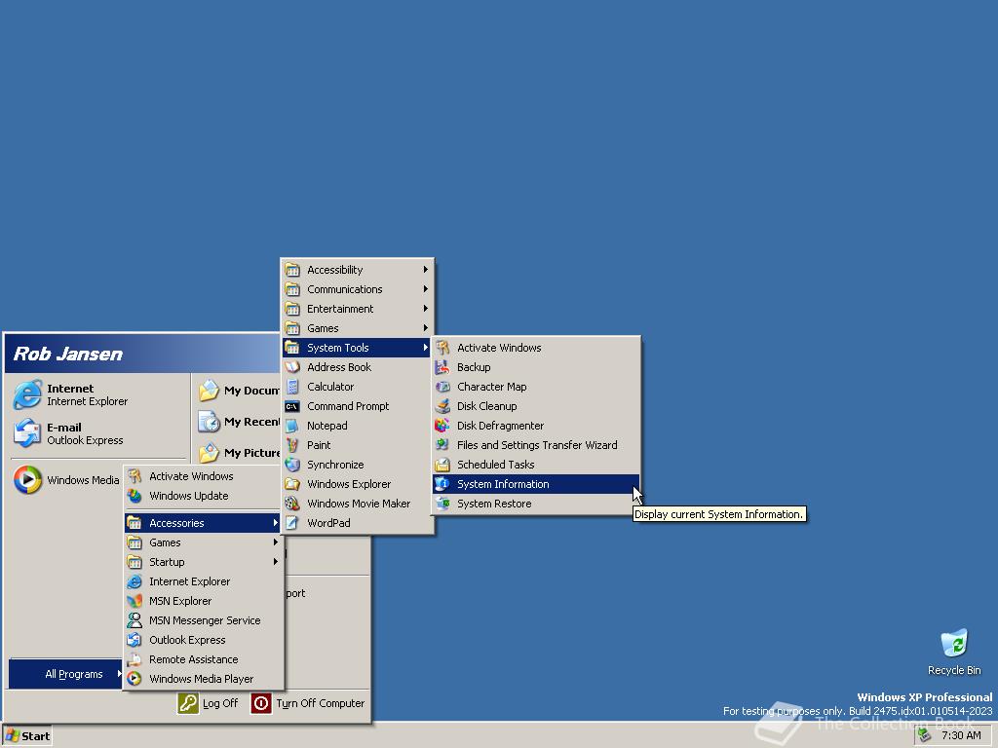Open the Startup folder entry
The image size is (998, 748).
point(203,562)
